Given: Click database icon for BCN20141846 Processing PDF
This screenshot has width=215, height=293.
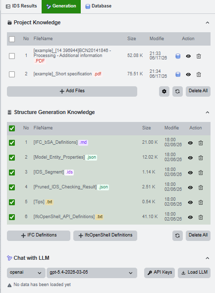Looking at the screenshot, I should click(178, 56).
